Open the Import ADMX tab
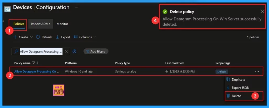 coord(41,24)
